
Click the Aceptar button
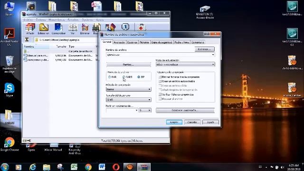(x=174, y=122)
